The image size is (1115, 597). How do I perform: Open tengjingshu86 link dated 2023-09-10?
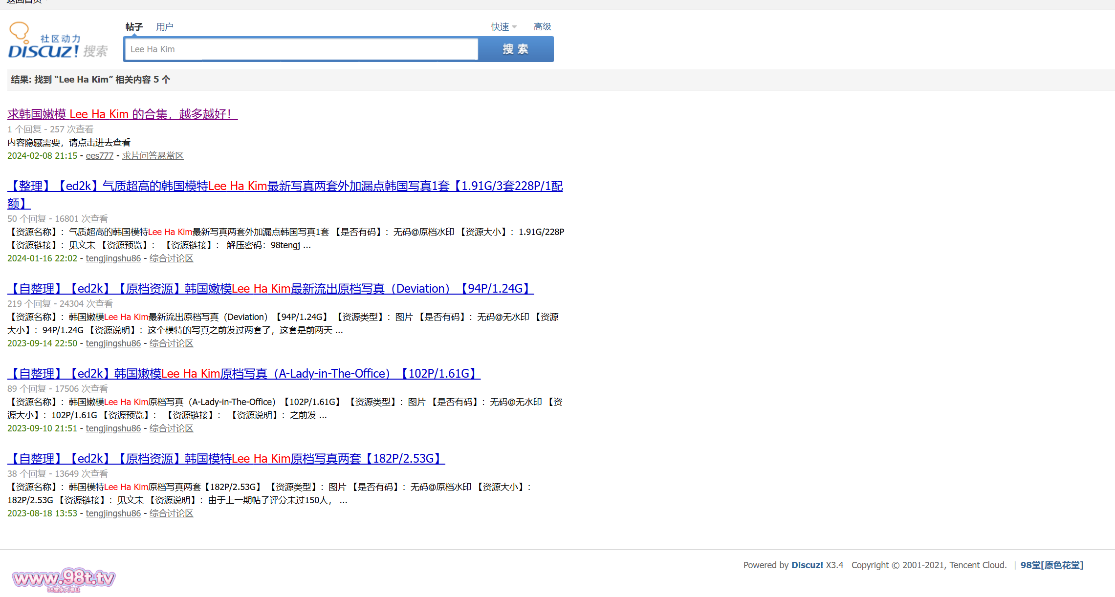[113, 428]
